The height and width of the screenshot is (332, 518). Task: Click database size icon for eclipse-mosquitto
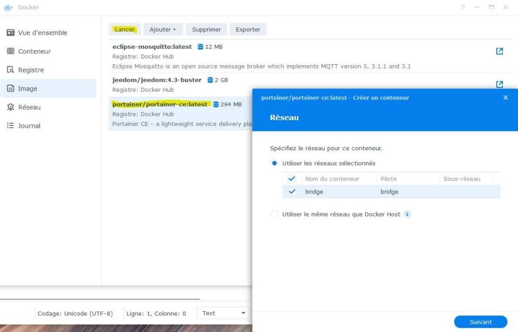point(200,47)
